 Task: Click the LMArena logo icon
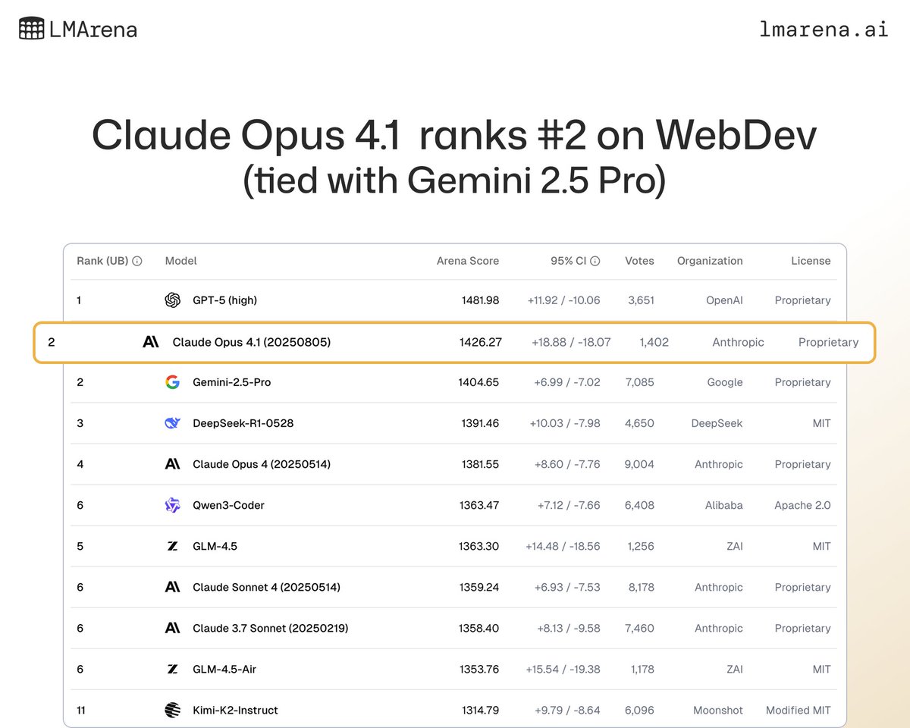pyautogui.click(x=31, y=30)
